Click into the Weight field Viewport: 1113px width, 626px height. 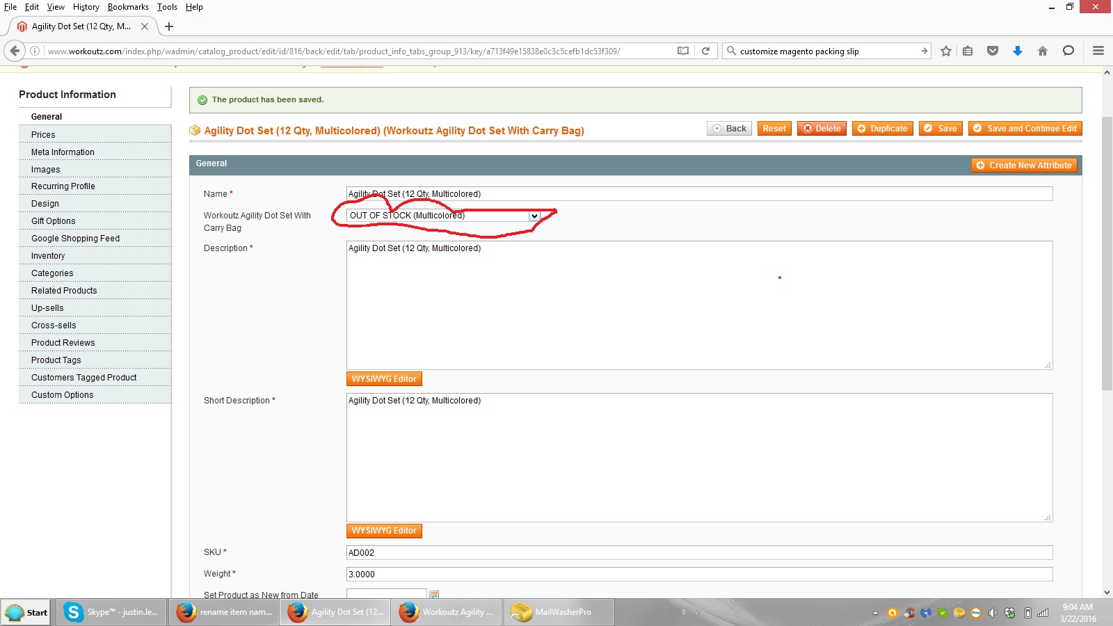click(x=699, y=575)
